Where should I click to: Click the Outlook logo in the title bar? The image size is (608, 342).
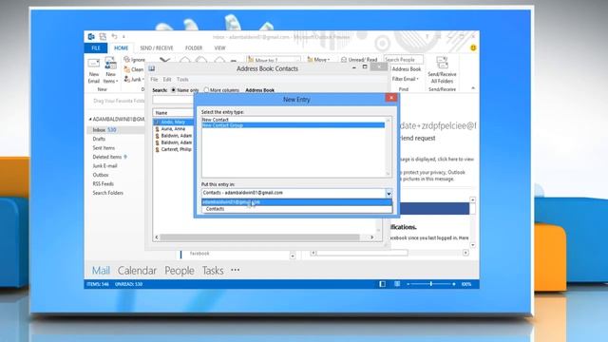(91, 36)
